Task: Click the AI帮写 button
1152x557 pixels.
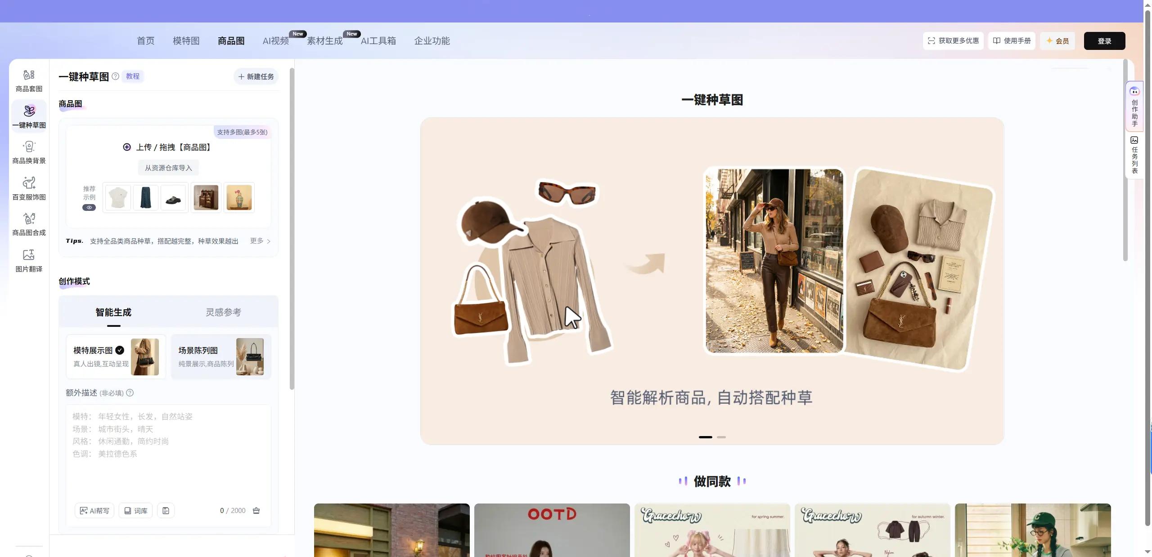Action: point(94,511)
